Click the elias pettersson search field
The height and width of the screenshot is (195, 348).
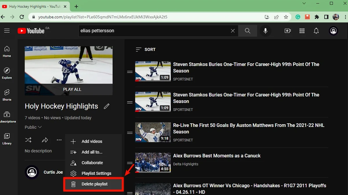(154, 31)
